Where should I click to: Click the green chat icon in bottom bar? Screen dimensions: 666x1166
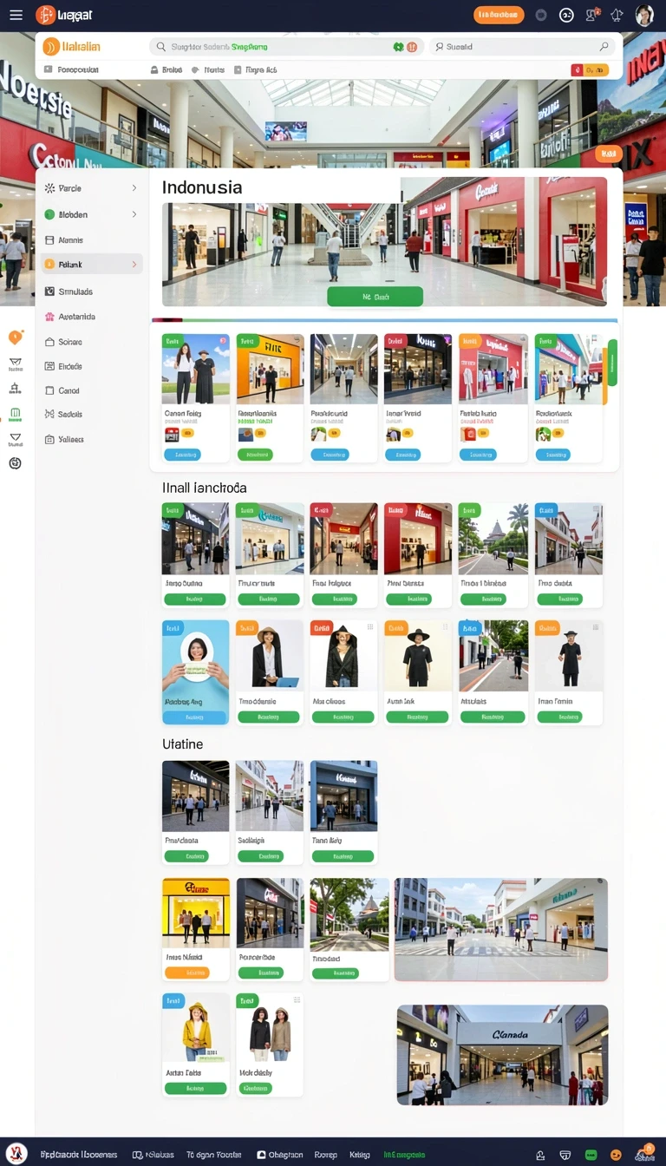click(x=591, y=1155)
